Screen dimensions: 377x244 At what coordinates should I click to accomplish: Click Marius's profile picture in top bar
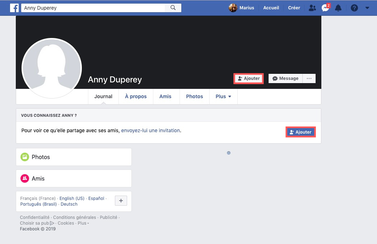tap(233, 8)
